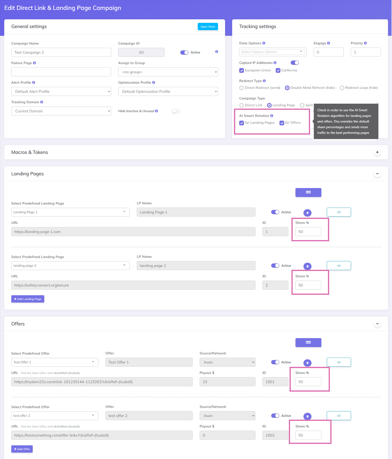
Task: Enable the Hide Inactive & Unused toggle
Action: 176,111
